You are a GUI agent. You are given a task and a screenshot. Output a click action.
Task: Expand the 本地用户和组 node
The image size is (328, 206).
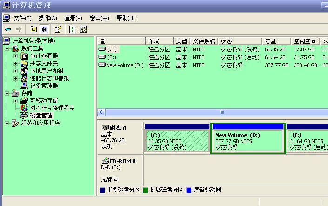pos(15,71)
